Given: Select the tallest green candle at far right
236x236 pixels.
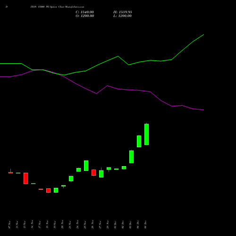Looking at the screenshot, I should 147,135.
